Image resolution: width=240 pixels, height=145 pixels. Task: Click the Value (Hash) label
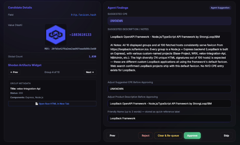tap(15, 25)
